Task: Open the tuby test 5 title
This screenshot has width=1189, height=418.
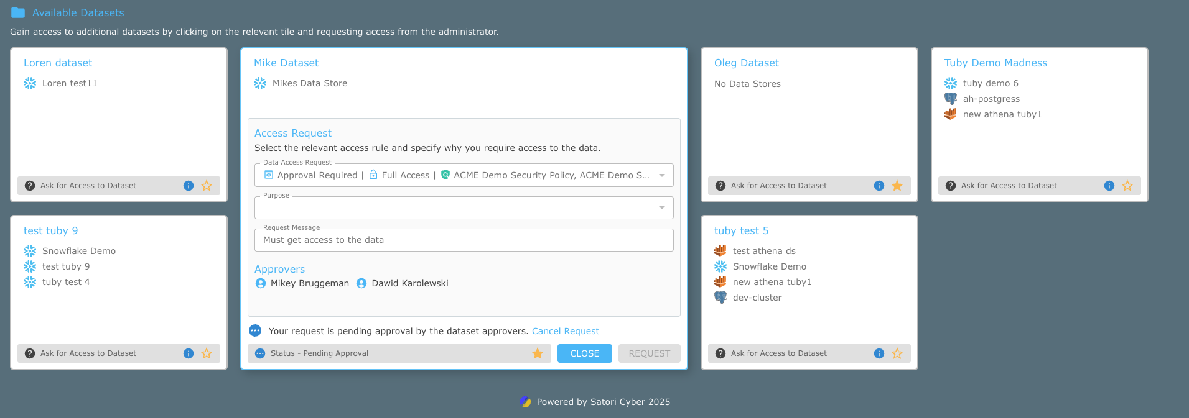Action: coord(742,230)
